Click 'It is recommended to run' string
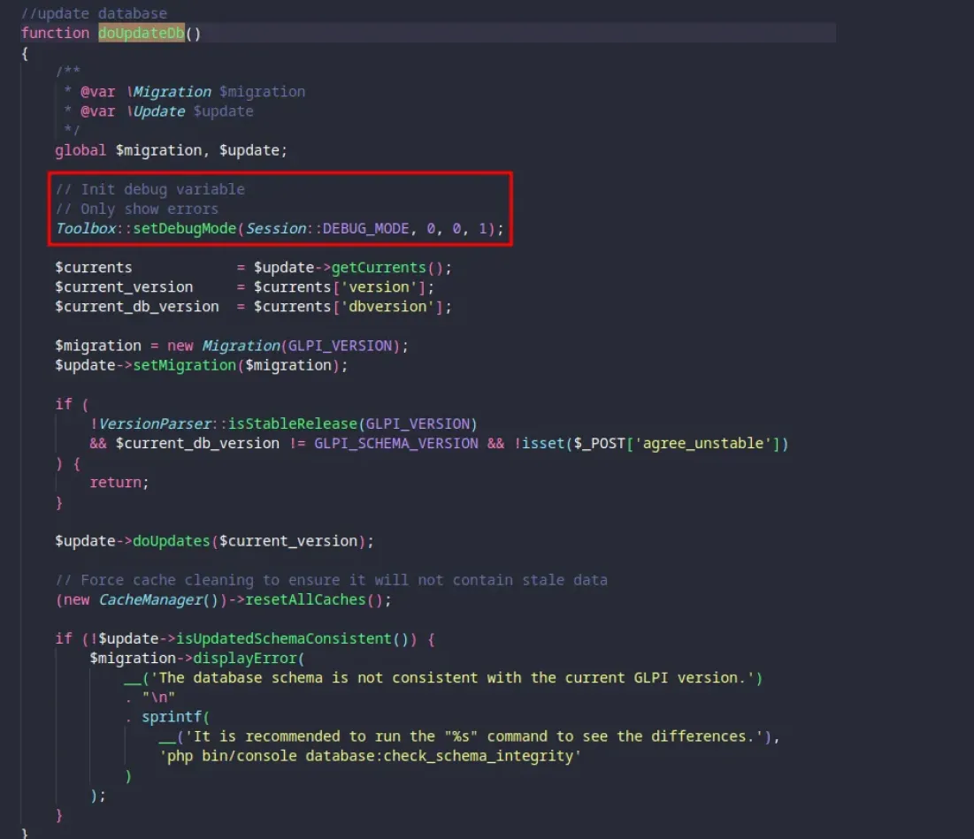 pyautogui.click(x=473, y=736)
